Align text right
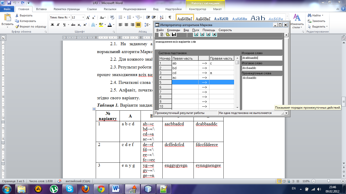Image resolution: width=346 pixels, height=194 pixels. pos(132,25)
